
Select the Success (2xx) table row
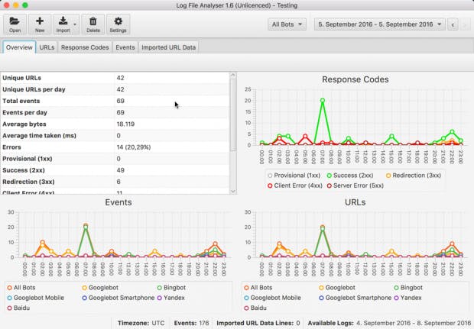[x=115, y=170]
